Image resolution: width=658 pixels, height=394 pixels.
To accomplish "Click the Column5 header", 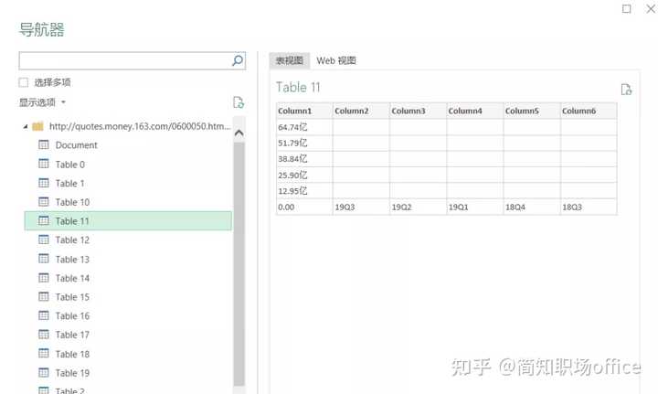I will [532, 111].
